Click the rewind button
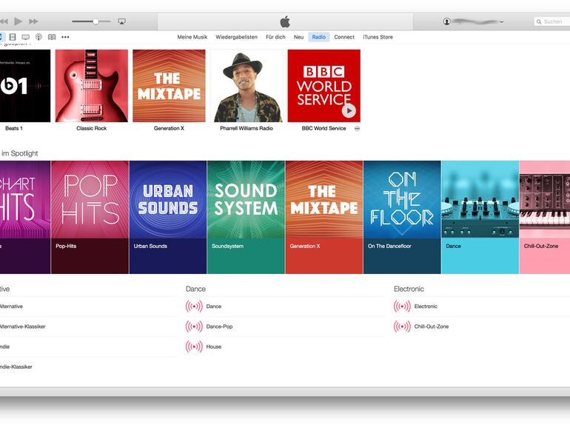 [4, 21]
